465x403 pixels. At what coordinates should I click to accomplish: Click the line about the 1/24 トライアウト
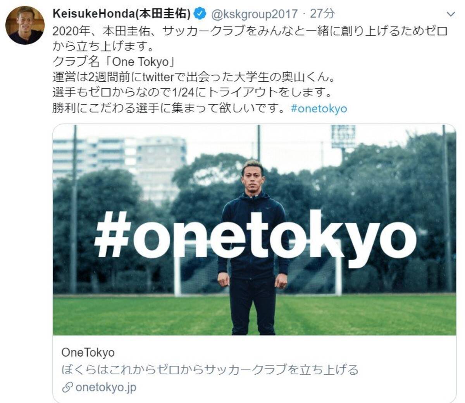(192, 93)
